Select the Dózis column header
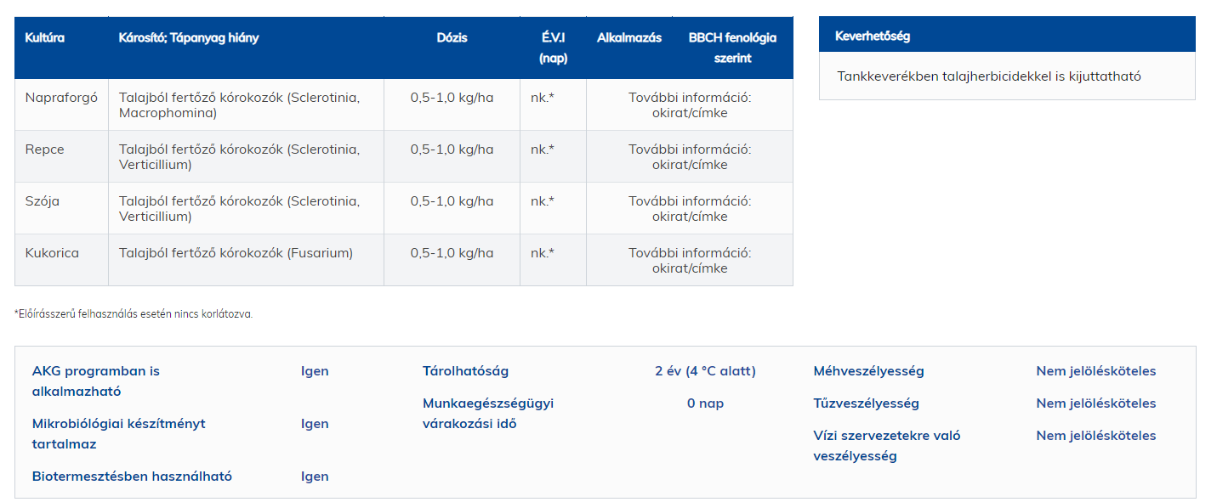1217x502 pixels. coord(452,38)
